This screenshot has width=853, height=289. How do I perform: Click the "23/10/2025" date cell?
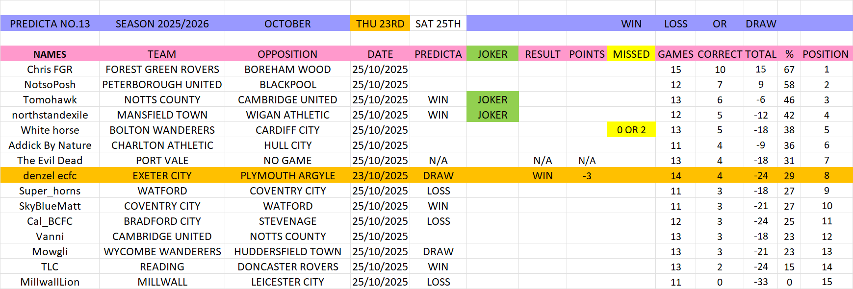pyautogui.click(x=380, y=175)
